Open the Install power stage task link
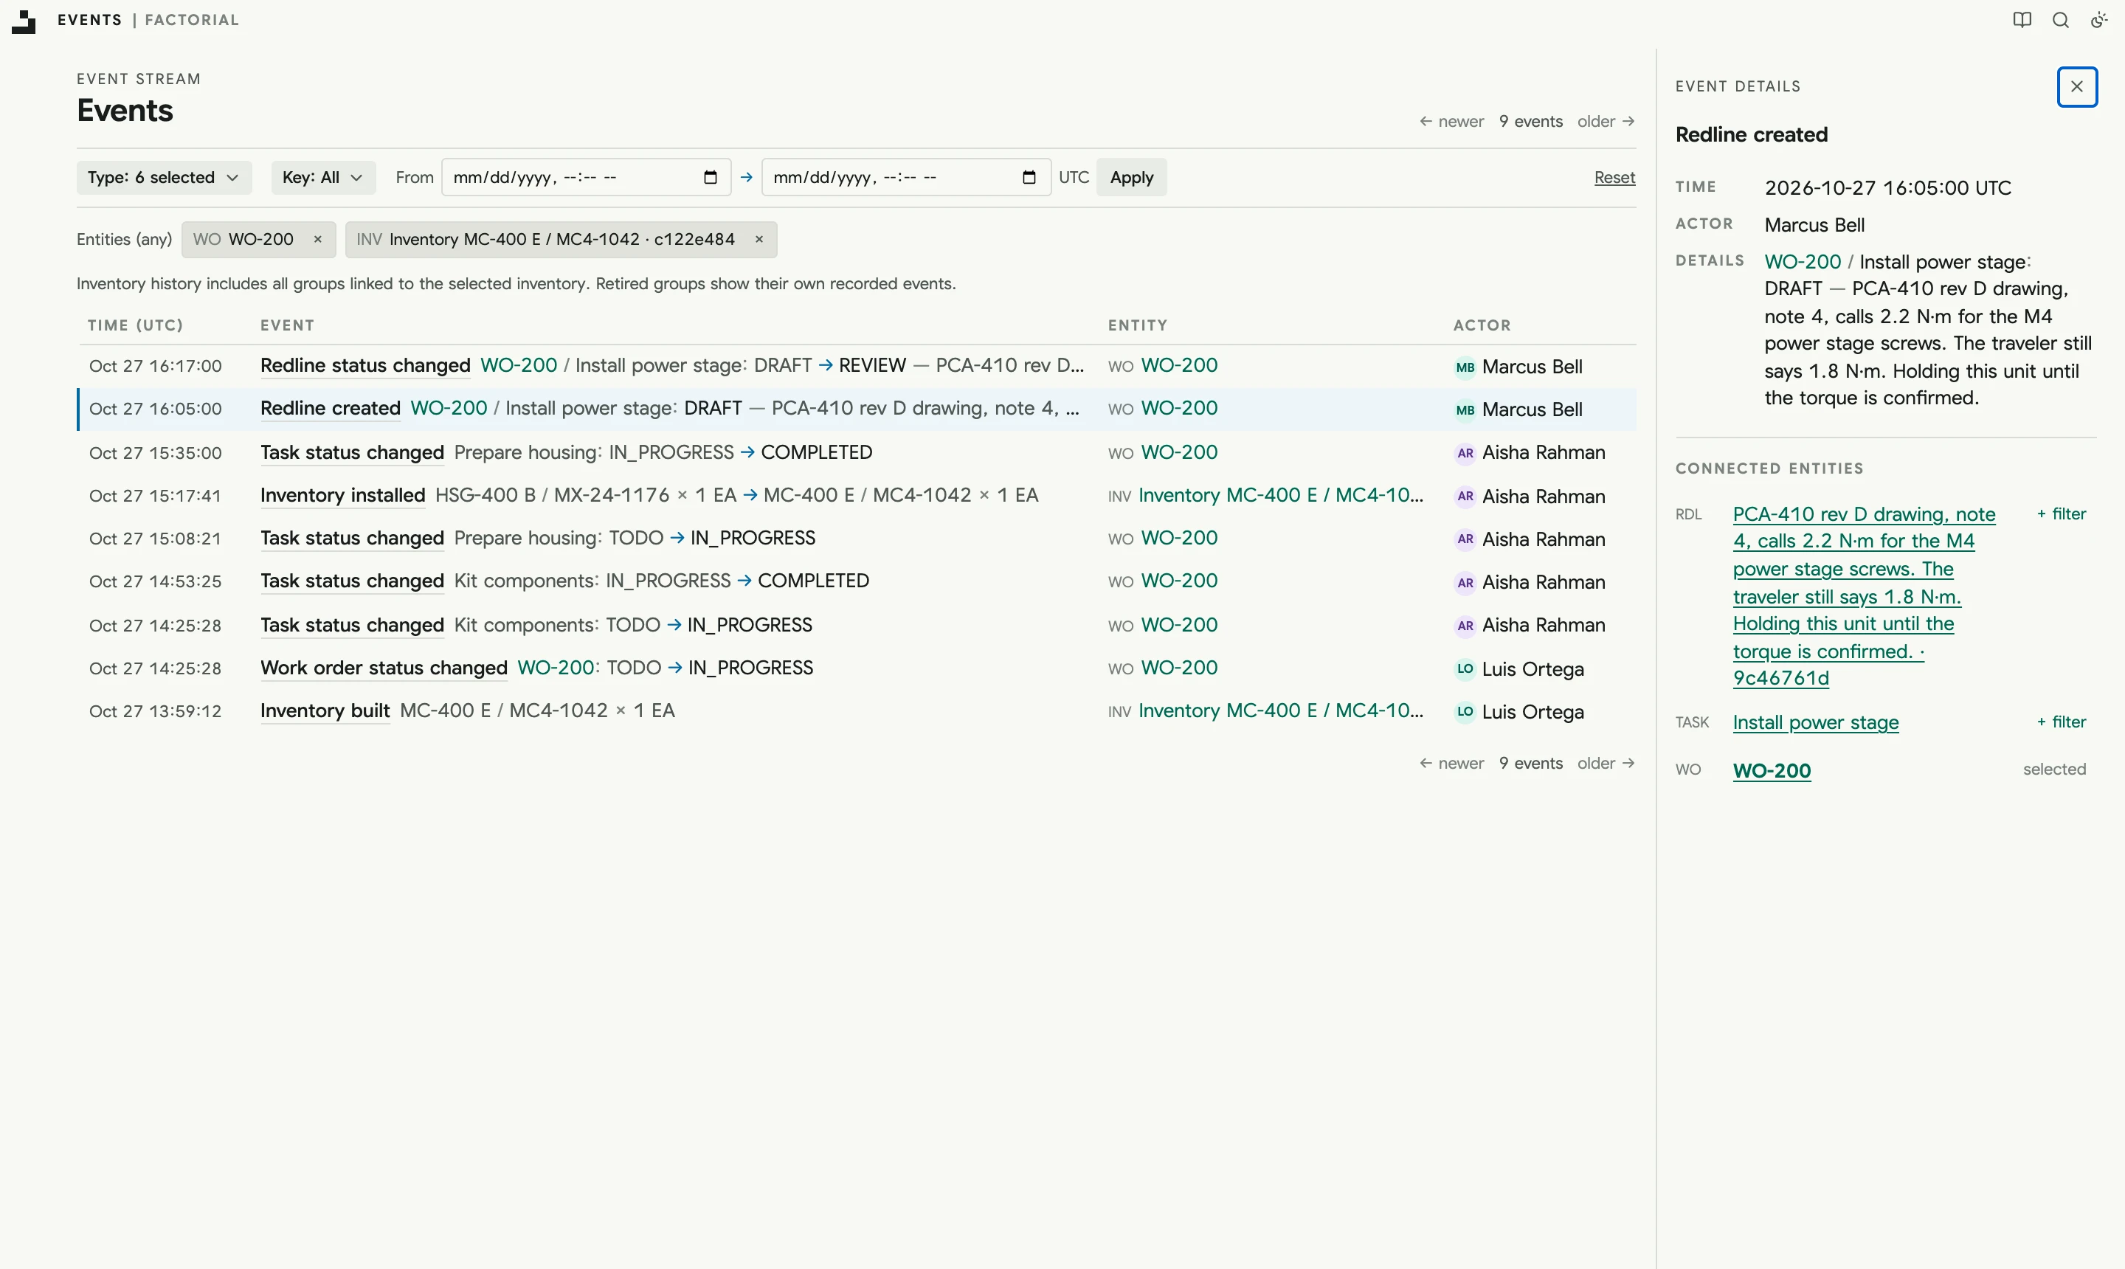 pos(1815,722)
